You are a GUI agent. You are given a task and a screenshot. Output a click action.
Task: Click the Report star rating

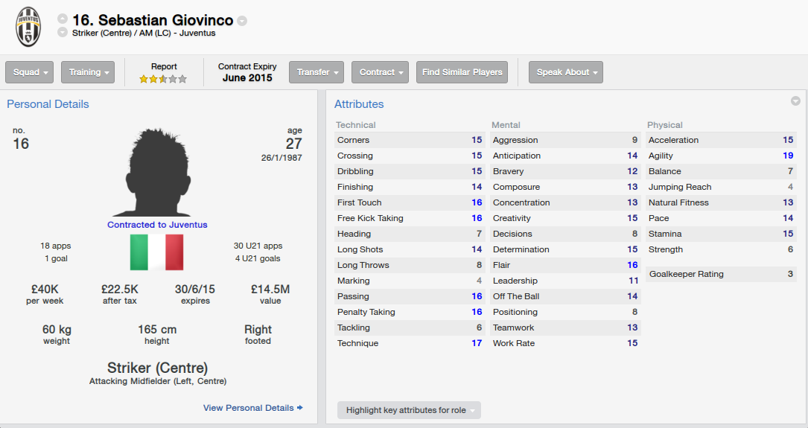(x=163, y=79)
